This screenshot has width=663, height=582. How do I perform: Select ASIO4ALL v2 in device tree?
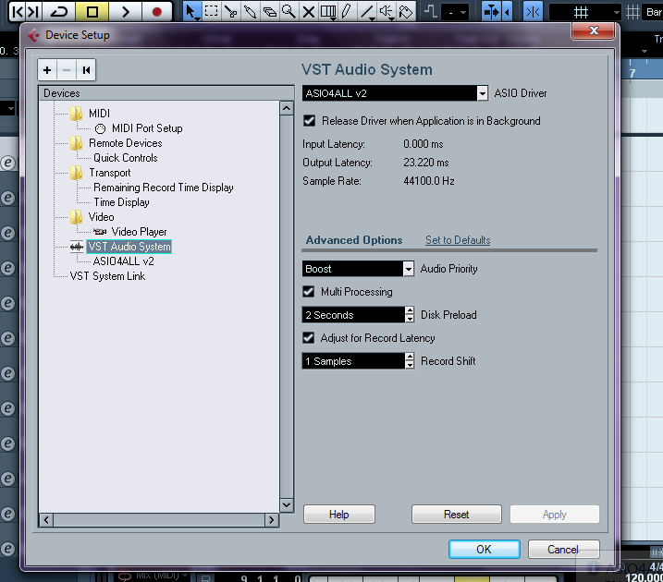(x=123, y=261)
